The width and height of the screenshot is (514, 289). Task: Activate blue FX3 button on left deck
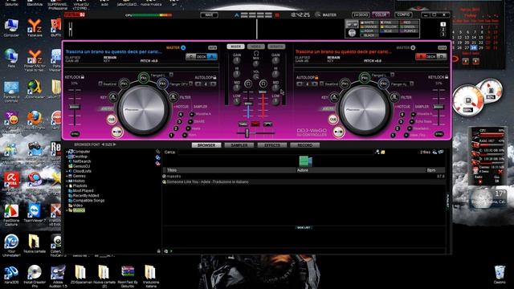click(x=162, y=83)
